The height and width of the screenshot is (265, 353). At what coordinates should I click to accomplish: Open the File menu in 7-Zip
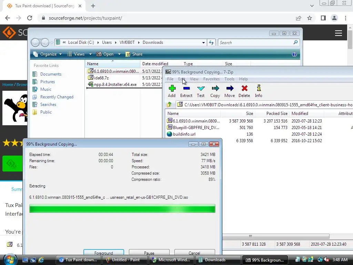pyautogui.click(x=170, y=79)
